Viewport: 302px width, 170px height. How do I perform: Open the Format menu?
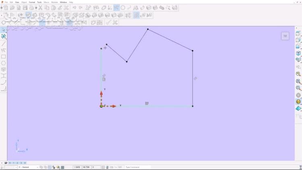point(32,2)
